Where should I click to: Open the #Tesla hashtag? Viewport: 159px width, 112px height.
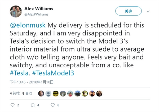19,73
